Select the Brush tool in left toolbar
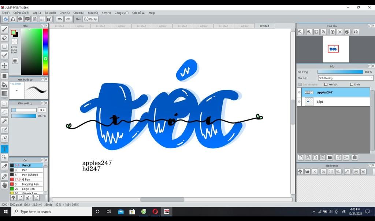The image size is (375, 221). (x=4, y=29)
